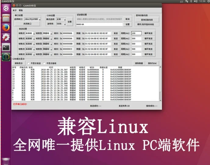Open the Terminal launcher icon

tap(6, 47)
